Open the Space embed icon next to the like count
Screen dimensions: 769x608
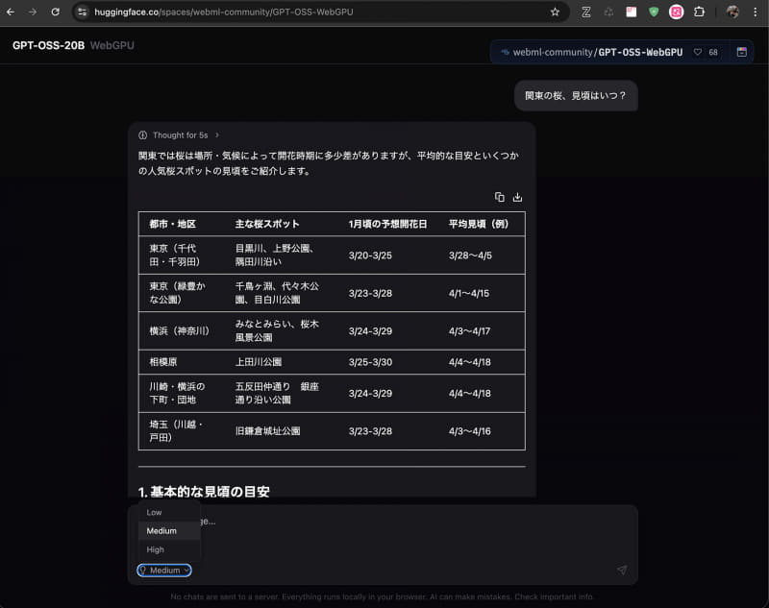740,52
